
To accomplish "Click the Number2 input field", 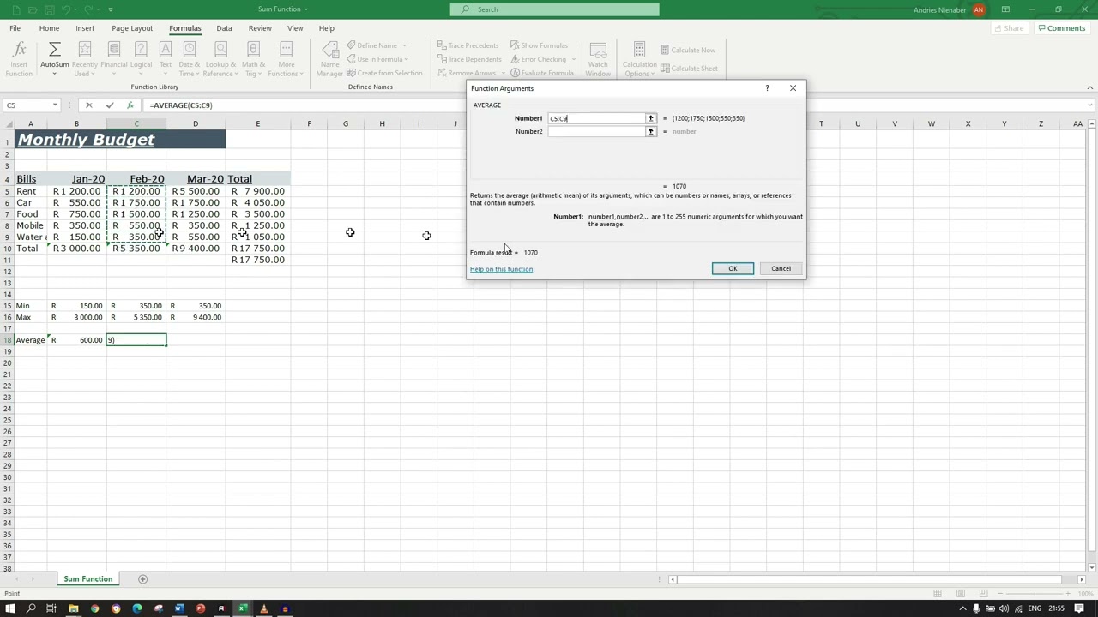I will 596,131.
